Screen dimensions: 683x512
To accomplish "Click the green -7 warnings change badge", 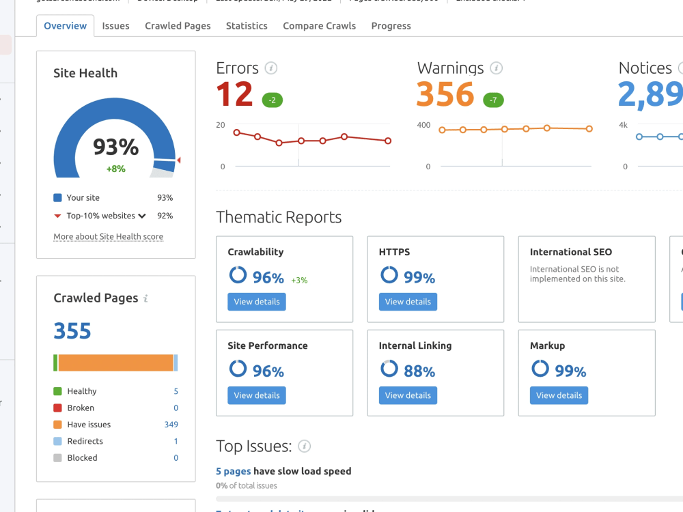I will click(493, 100).
